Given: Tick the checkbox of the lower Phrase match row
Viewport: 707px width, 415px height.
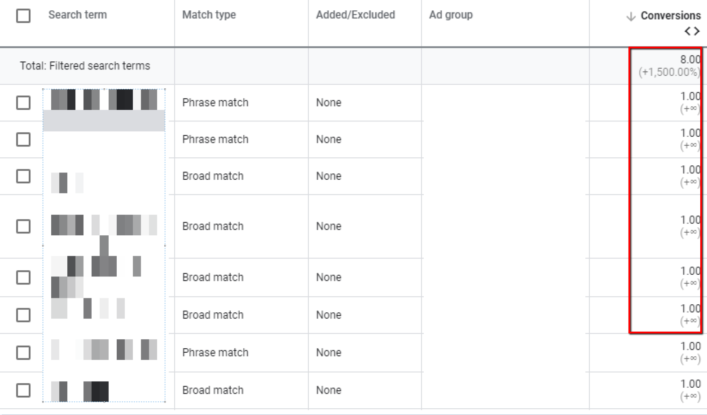Looking at the screenshot, I should tap(23, 353).
